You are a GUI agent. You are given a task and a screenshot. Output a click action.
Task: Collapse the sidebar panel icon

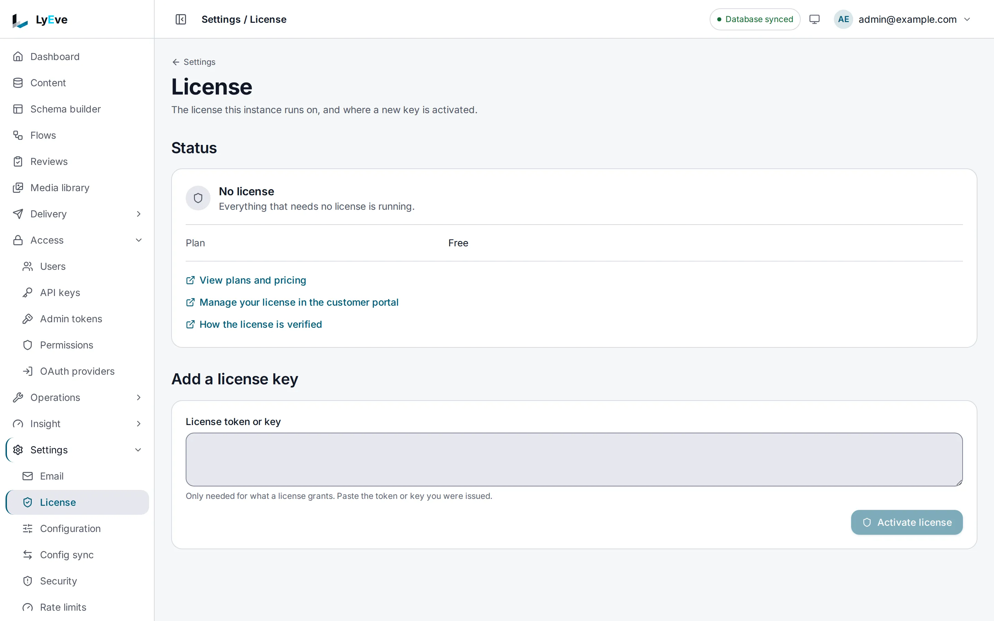coord(181,19)
